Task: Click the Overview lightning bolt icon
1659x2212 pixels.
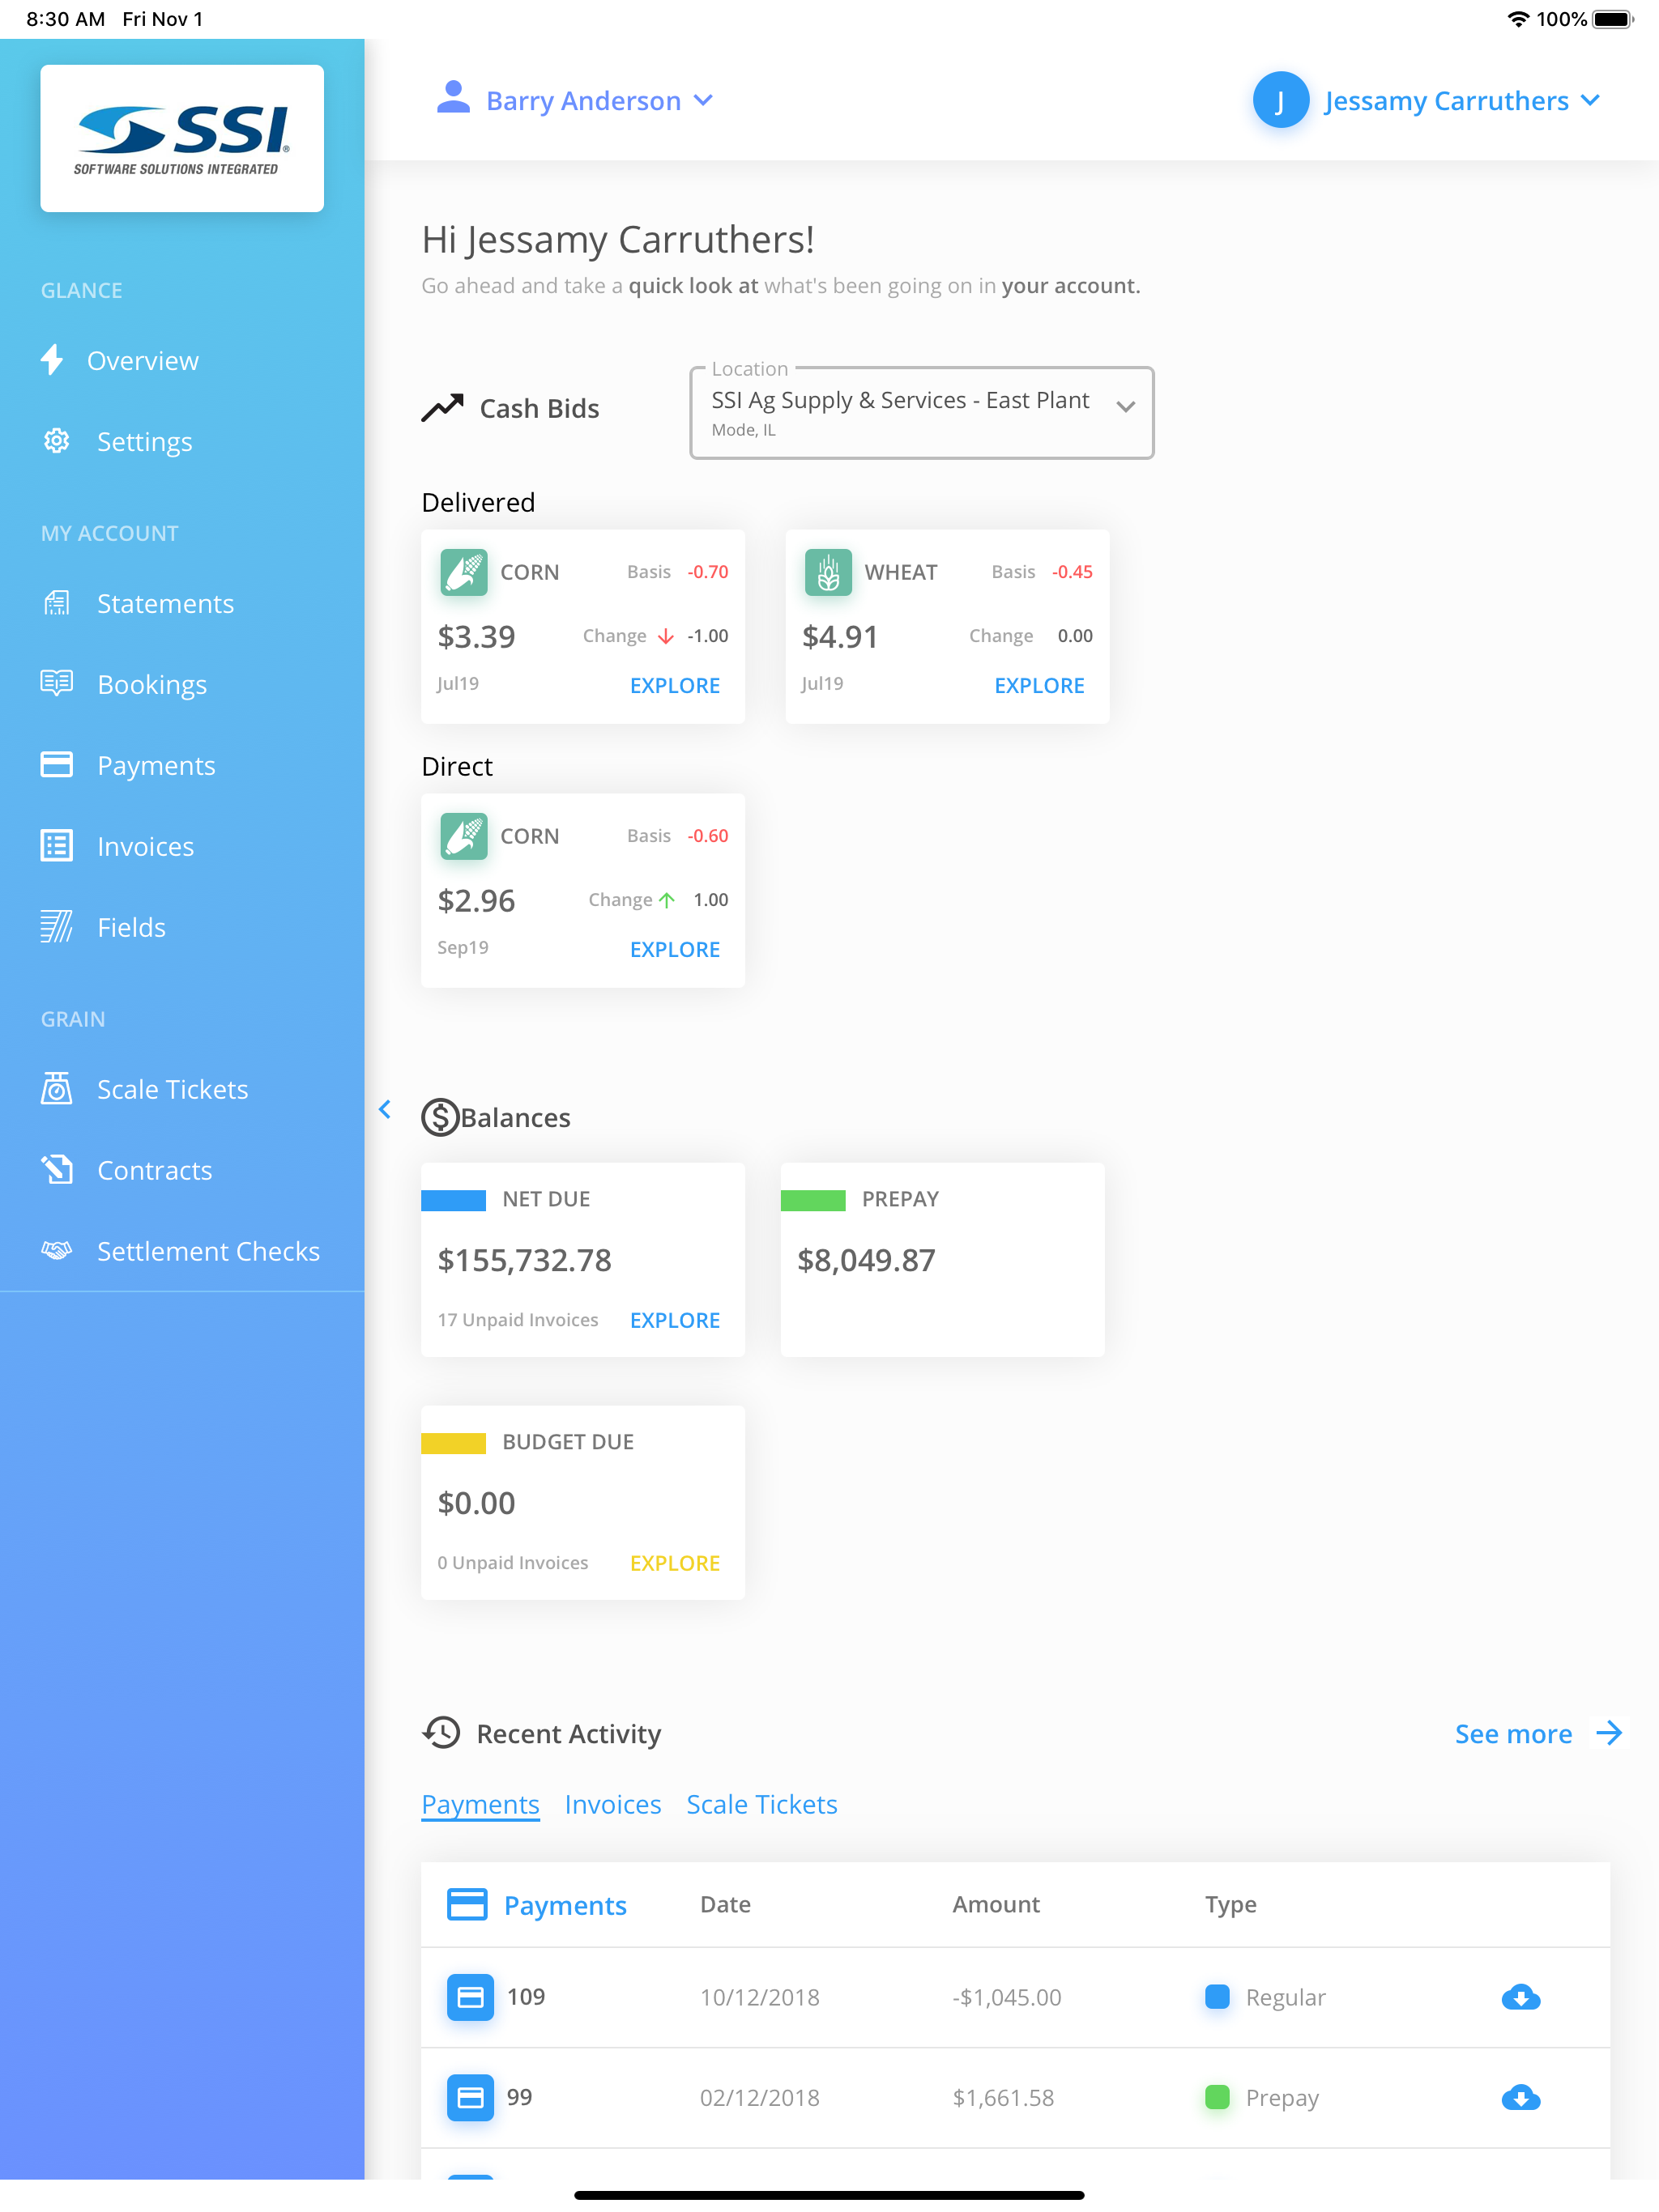Action: (x=52, y=360)
